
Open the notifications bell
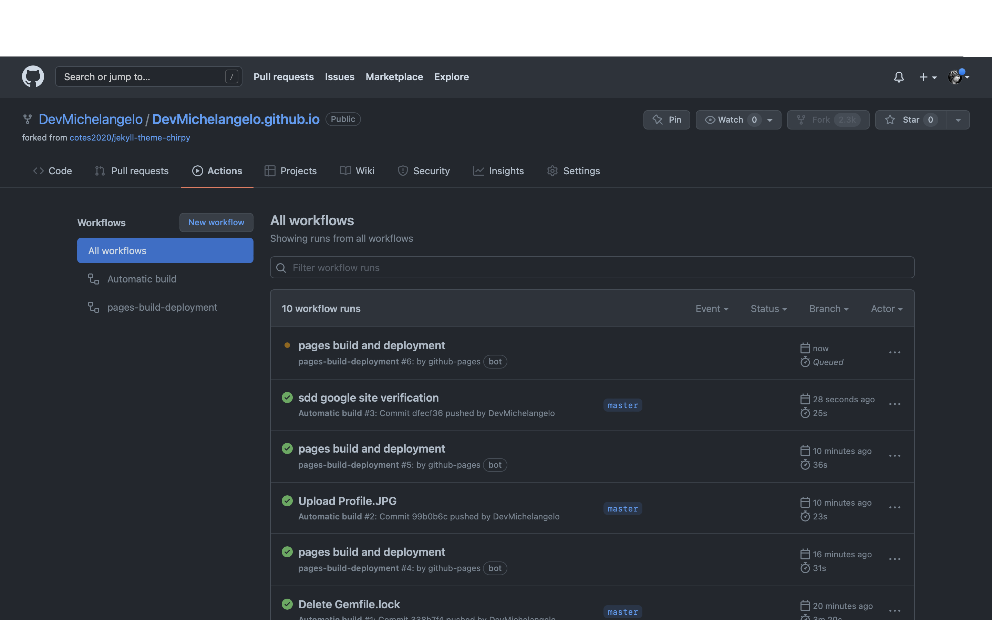899,77
